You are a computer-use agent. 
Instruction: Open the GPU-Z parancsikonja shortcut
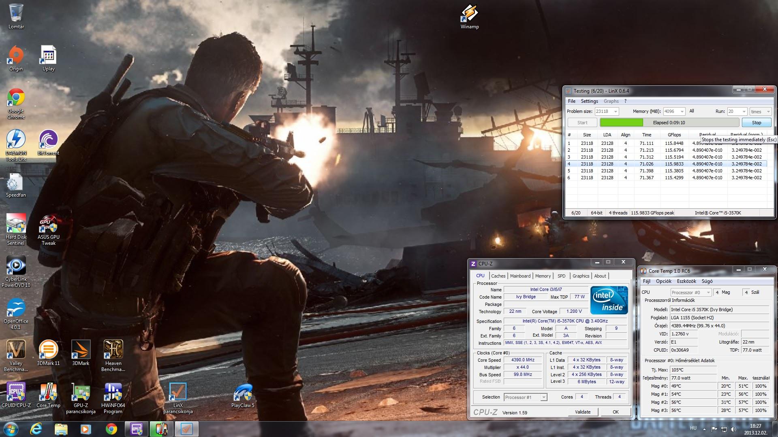pyautogui.click(x=81, y=398)
